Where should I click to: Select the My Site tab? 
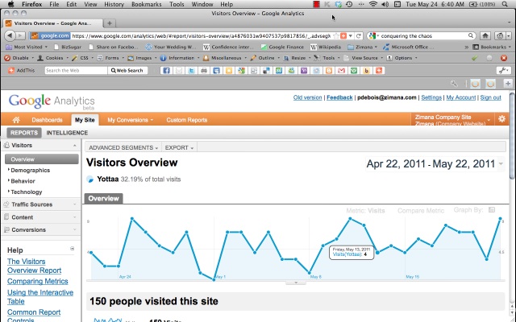[85, 120]
